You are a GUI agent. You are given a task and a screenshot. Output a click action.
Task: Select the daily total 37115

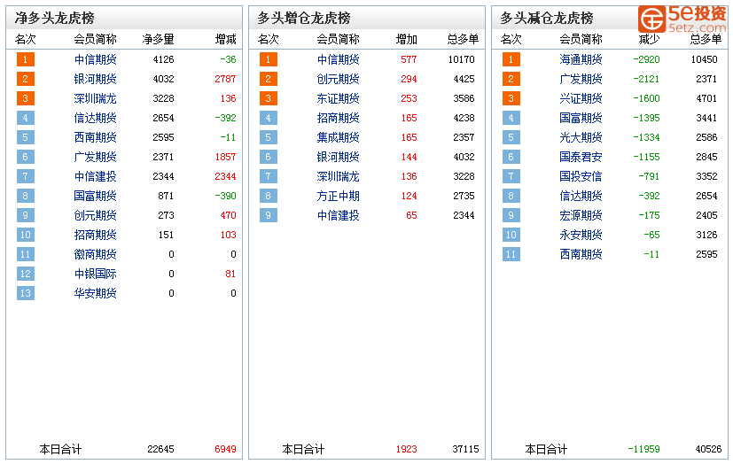pos(465,449)
